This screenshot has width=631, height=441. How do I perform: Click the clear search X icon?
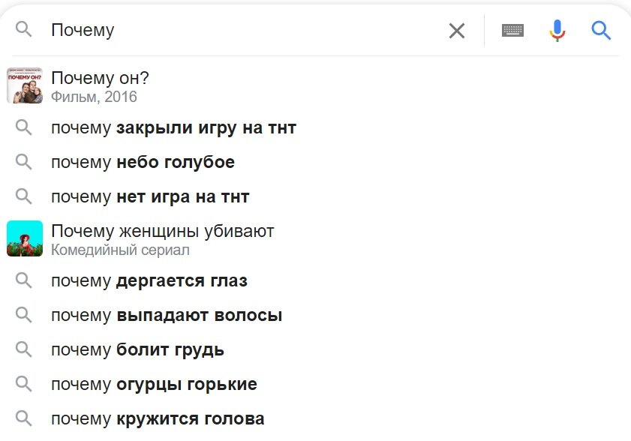pyautogui.click(x=456, y=31)
